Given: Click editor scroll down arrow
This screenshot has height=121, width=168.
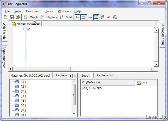Looking at the screenshot, I should [156, 64].
